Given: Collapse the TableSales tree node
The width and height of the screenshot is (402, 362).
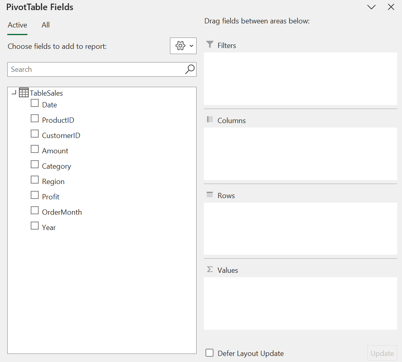Looking at the screenshot, I should click(x=14, y=93).
